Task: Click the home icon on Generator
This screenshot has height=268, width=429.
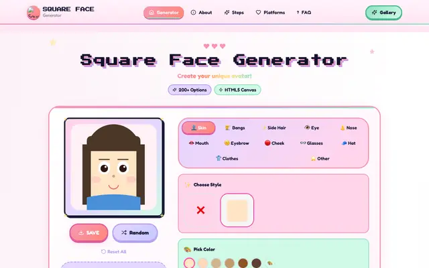Action: [151, 12]
